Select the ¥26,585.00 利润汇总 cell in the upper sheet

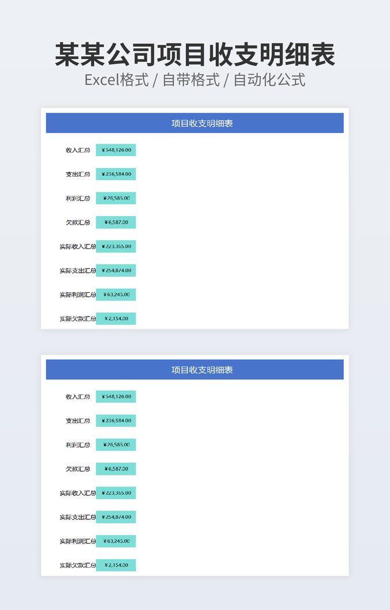pos(116,198)
